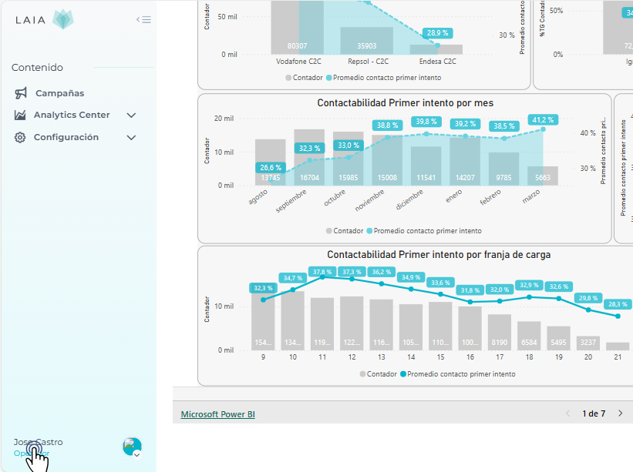Screen dimensions: 633x472
Task: Go to previous report page arrow
Action: coord(568,413)
